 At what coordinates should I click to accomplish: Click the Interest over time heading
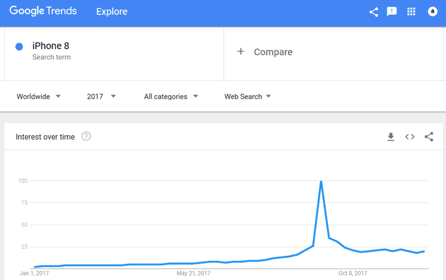(45, 136)
